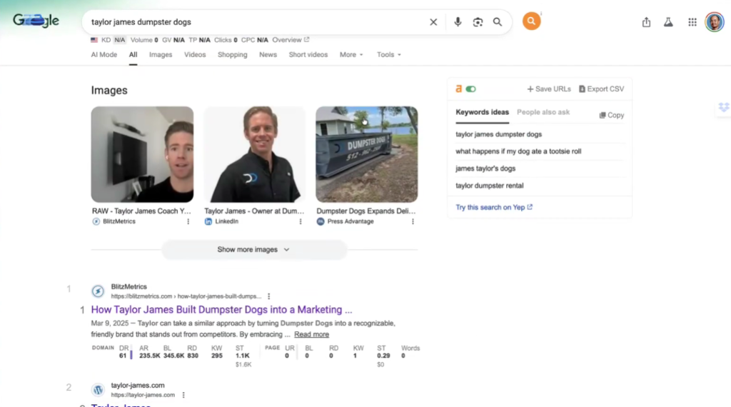Open the Google apps grid
The image size is (731, 407).
click(x=692, y=22)
